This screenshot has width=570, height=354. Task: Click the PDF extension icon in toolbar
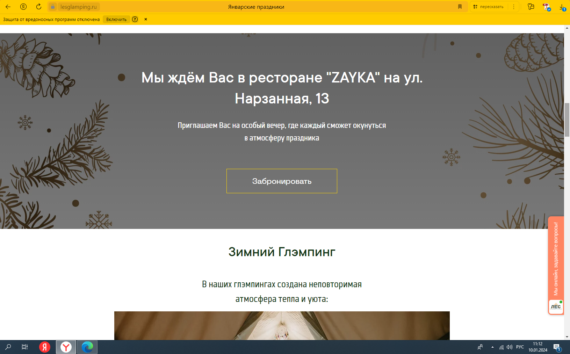547,7
